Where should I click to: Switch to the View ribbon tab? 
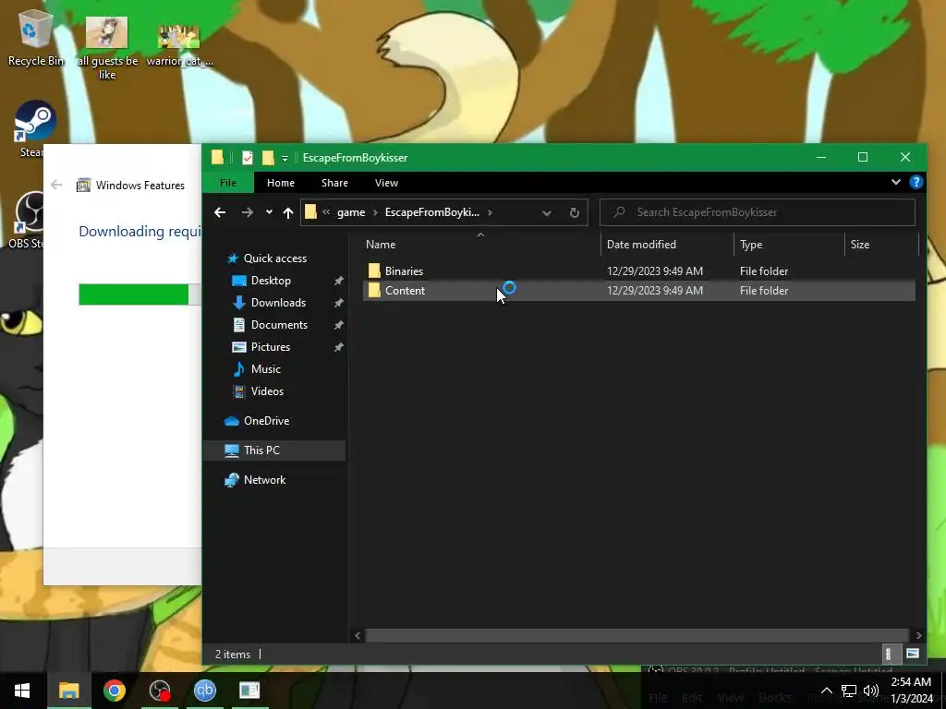(x=386, y=183)
